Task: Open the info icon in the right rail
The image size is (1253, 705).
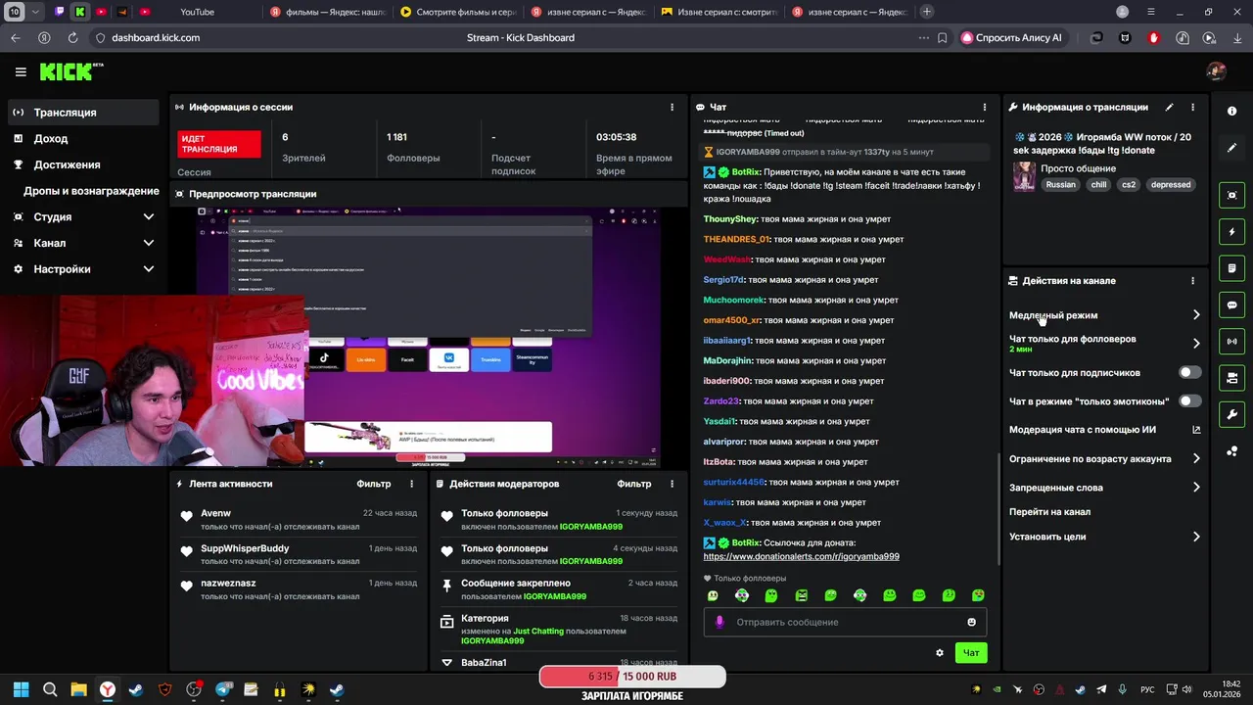Action: [1231, 112]
